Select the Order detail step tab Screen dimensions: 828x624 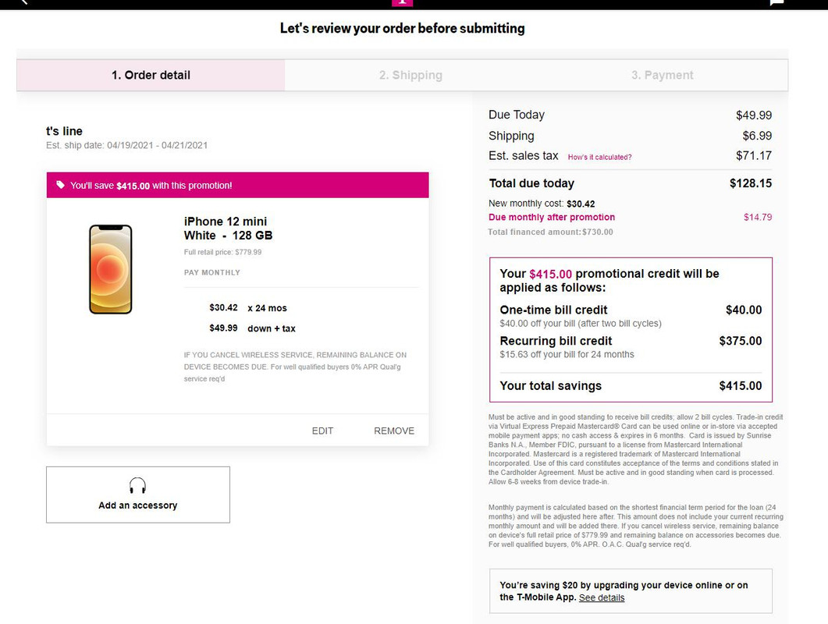pyautogui.click(x=151, y=75)
